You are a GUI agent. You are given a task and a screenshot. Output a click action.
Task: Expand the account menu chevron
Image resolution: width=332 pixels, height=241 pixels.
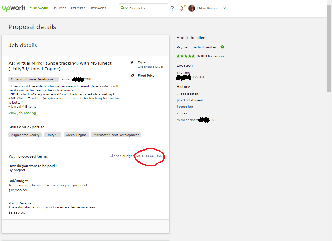(225, 8)
